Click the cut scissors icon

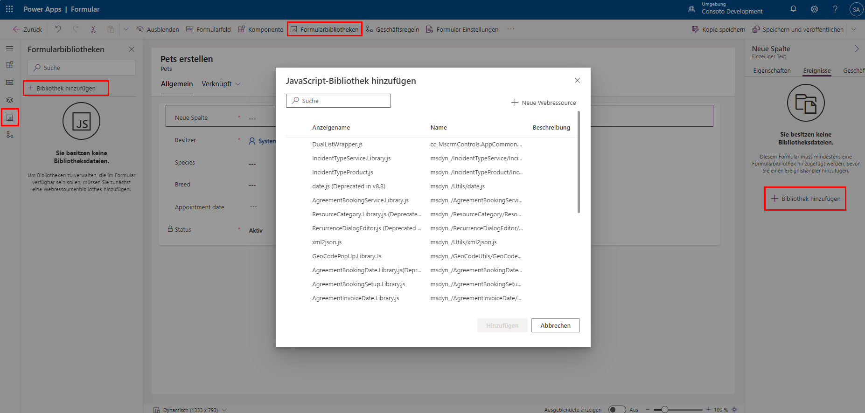[x=93, y=29]
